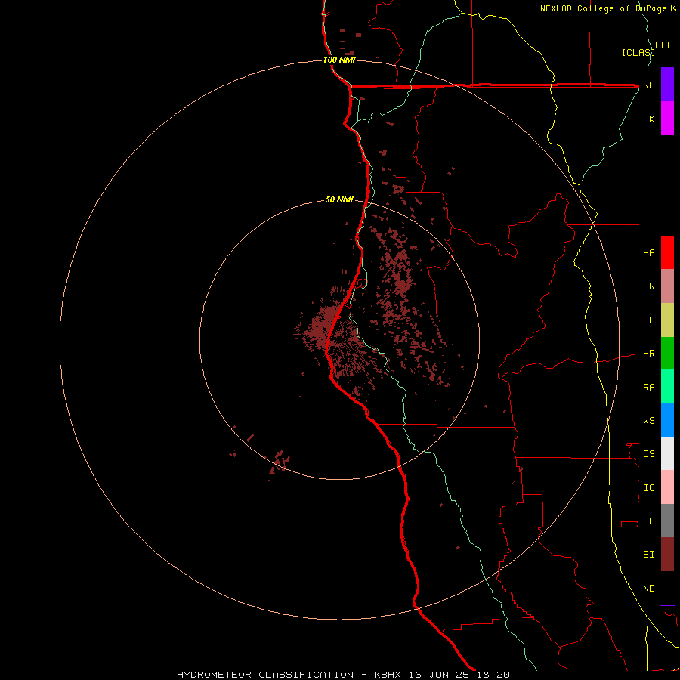
Task: Click the 'HYDROMETEOR CLASSIFICATION' title text
Action: tap(265, 675)
